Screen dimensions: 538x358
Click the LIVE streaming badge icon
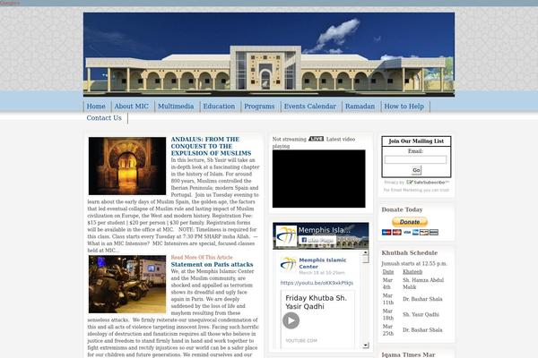pyautogui.click(x=316, y=139)
